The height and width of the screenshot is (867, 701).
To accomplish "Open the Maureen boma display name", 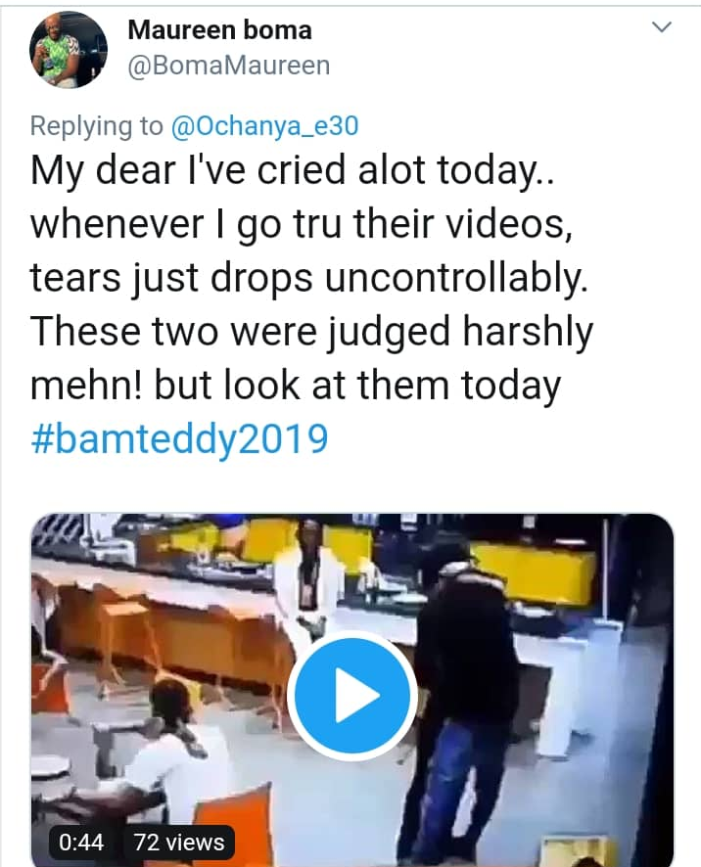I will click(219, 29).
